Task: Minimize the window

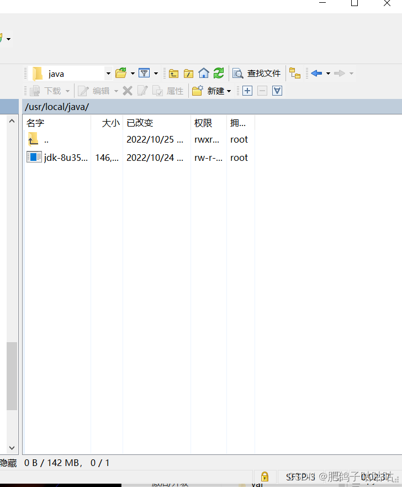Action: point(322,3)
